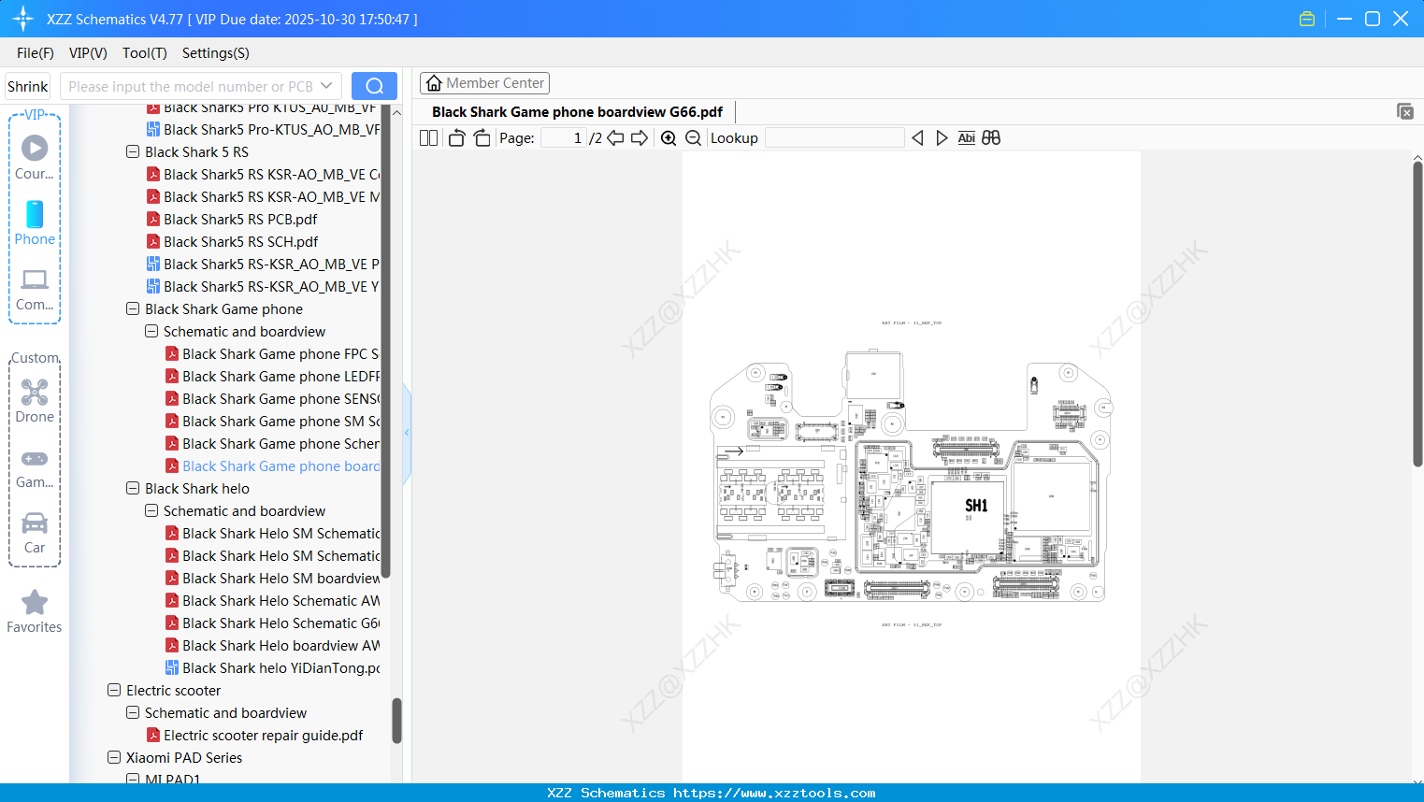Toggle the Abi text match option
The height and width of the screenshot is (802, 1424).
(967, 138)
